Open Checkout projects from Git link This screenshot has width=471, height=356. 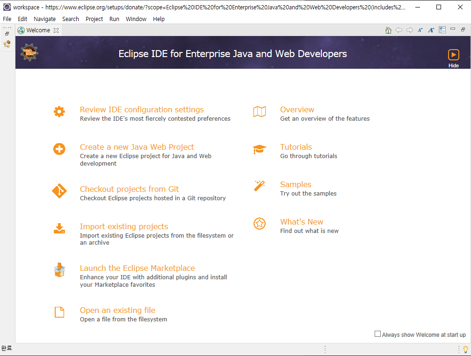pyautogui.click(x=129, y=189)
